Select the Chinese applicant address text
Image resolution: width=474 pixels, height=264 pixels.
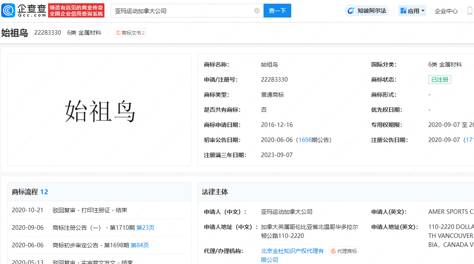click(x=310, y=231)
